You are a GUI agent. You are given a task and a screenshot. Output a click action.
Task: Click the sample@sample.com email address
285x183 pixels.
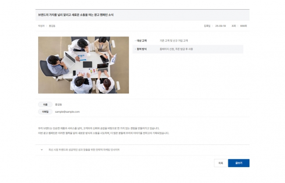coord(67,112)
